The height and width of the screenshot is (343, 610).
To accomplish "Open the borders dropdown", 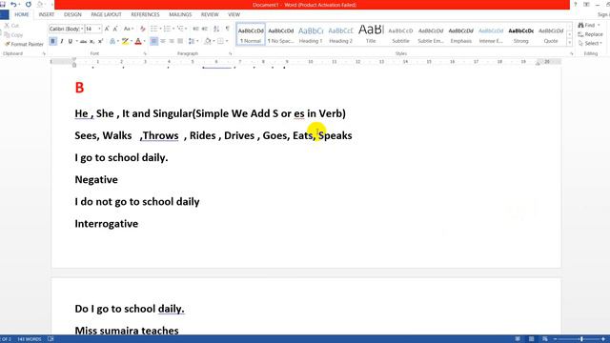I will pos(227,41).
